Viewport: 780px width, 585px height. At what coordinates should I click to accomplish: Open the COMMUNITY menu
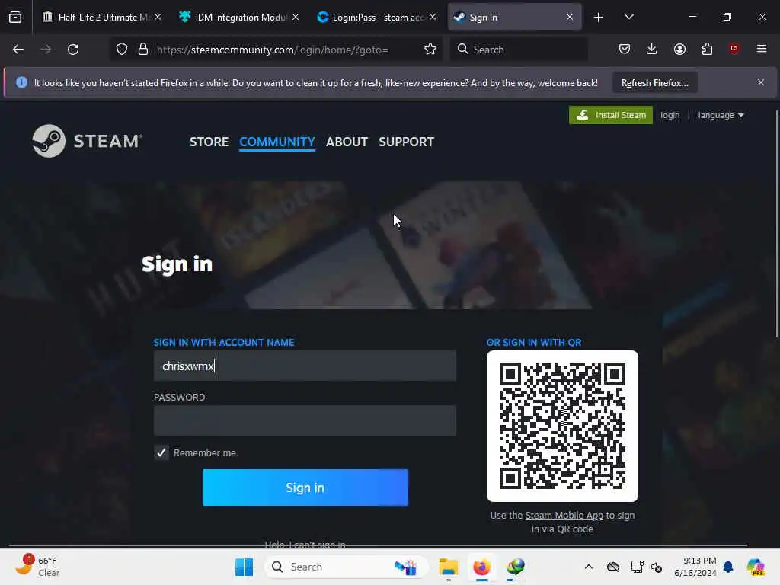277,142
